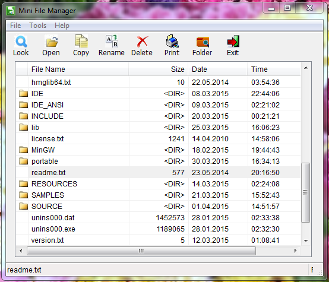Sort by File Name column header
Viewport: 329px width, 282px height.
[x=78, y=69]
